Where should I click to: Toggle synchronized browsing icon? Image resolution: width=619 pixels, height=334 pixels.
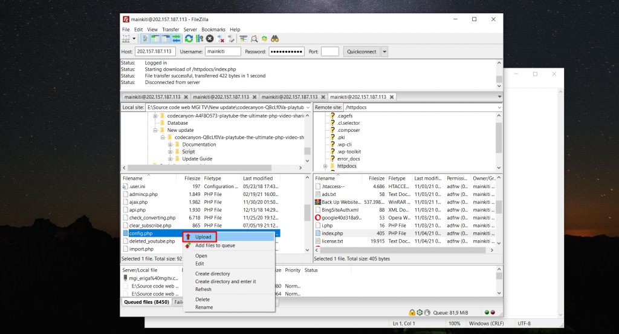(x=265, y=39)
